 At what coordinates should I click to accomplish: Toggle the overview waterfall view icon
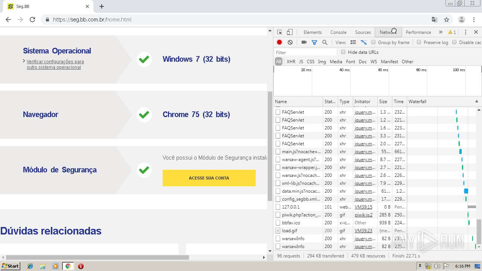click(364, 43)
